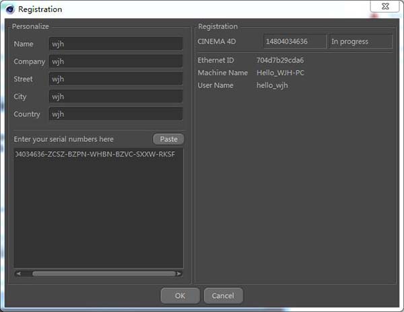Screen dimensions: 404x312
Task: Click the left arrow of horizontal scrollbar
Action: (x=18, y=274)
